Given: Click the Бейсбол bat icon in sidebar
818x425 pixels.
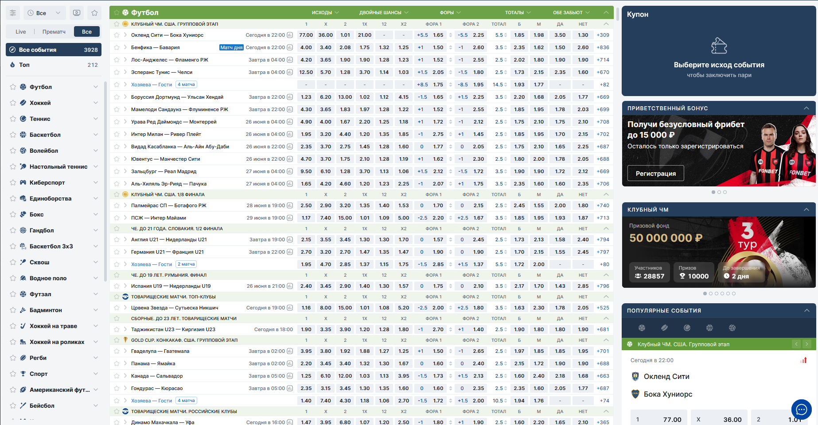Looking at the screenshot, I should tap(23, 406).
